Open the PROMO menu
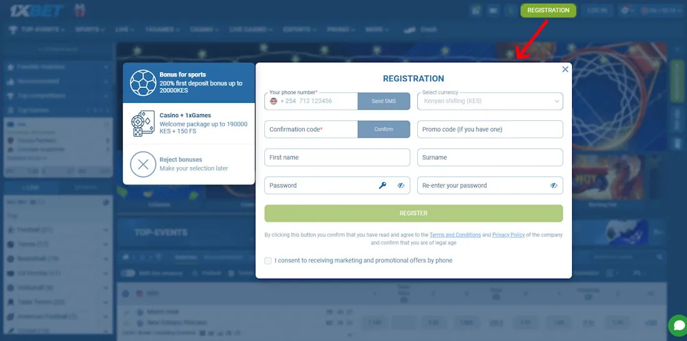 341,30
